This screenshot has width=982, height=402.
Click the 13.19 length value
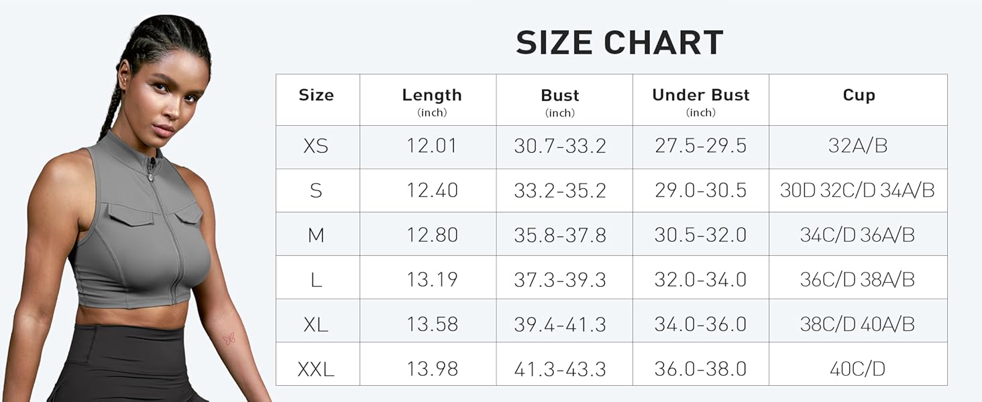pos(432,279)
